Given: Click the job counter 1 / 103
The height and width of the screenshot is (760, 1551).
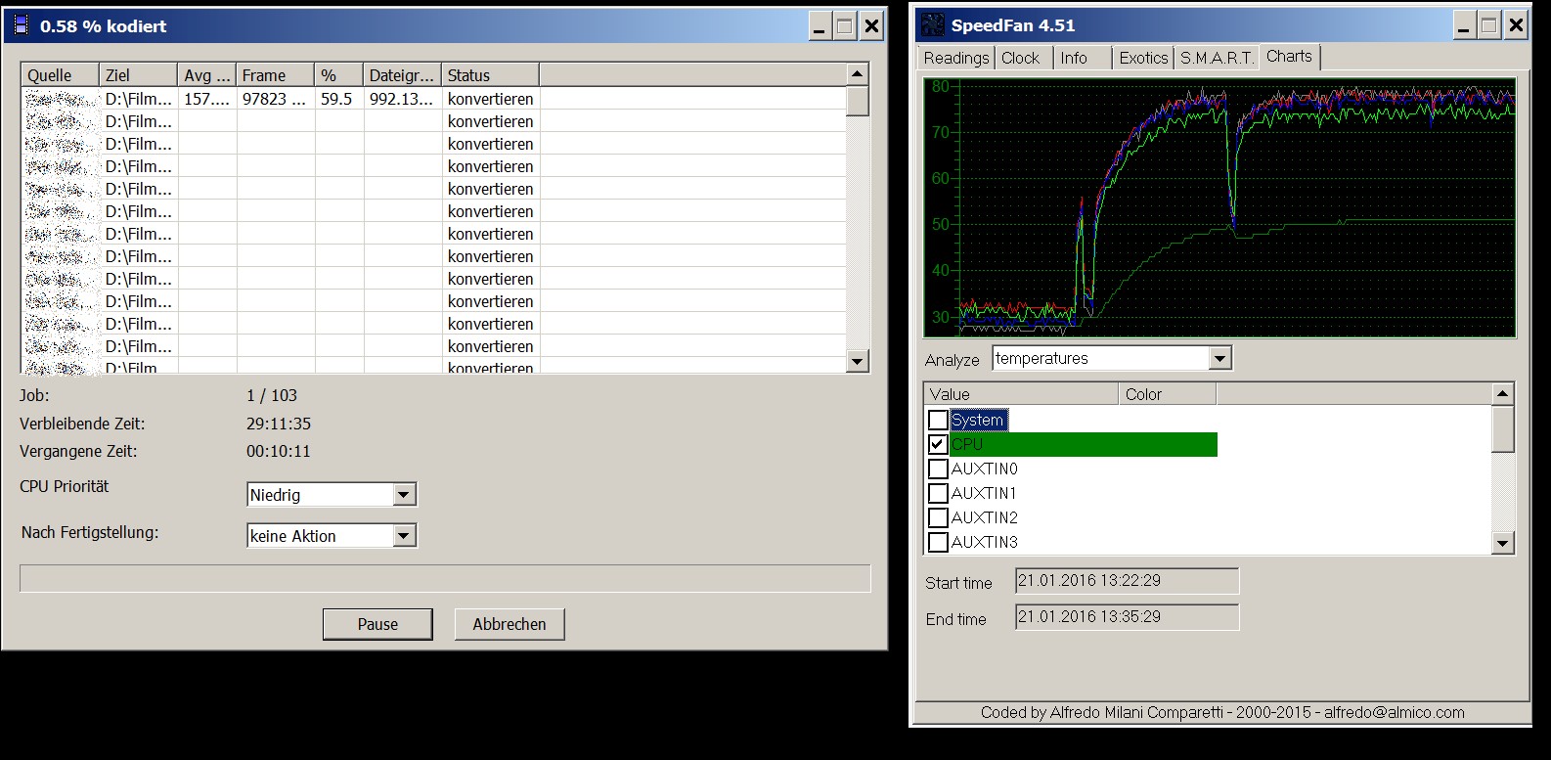Looking at the screenshot, I should click(272, 395).
